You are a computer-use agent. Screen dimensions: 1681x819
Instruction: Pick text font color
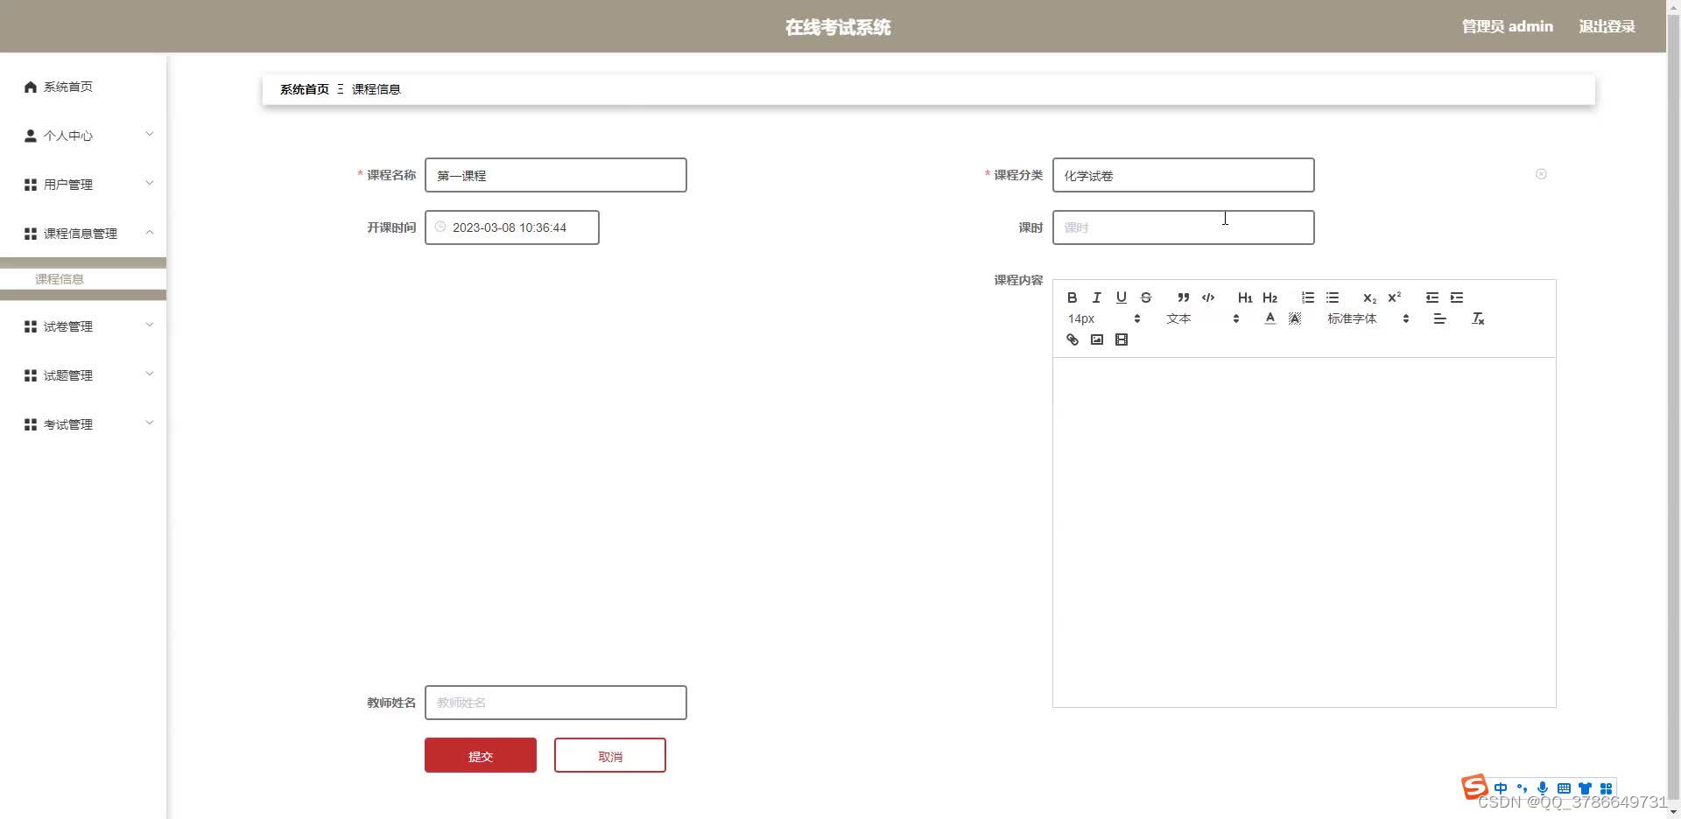(1270, 318)
